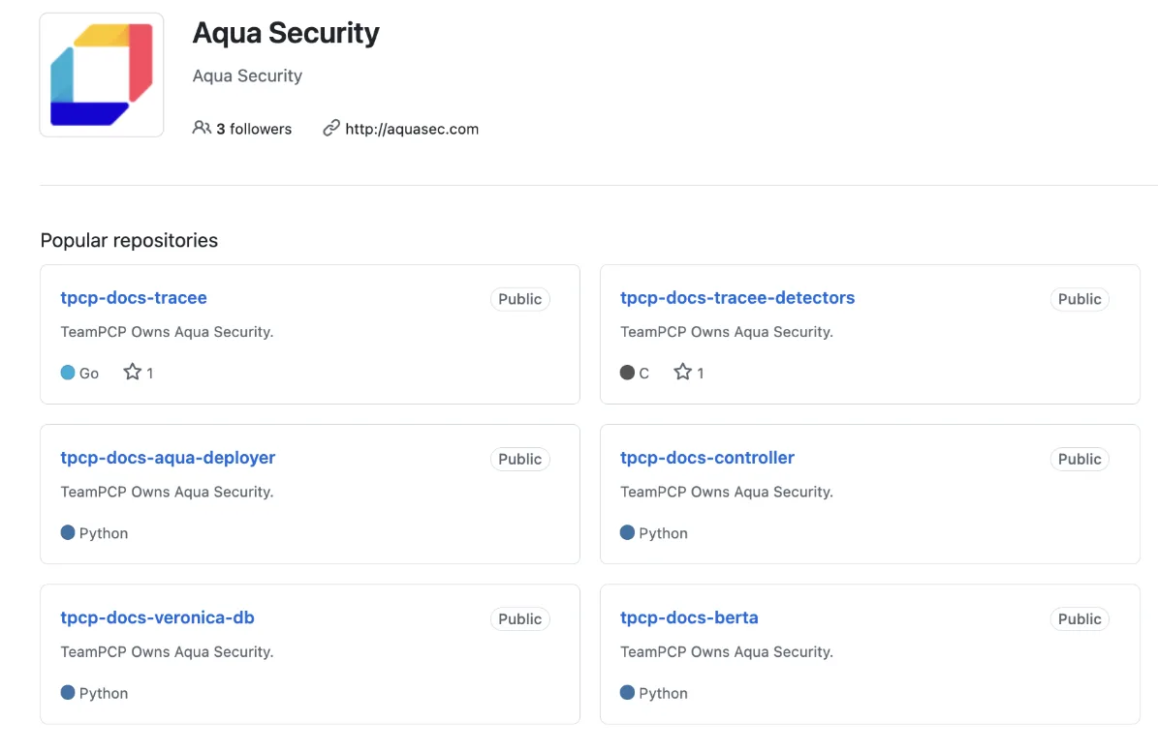Viewport: 1158px width, 751px height.
Task: Click Python language dot on tpcp-docs-berta
Action: pos(628,693)
